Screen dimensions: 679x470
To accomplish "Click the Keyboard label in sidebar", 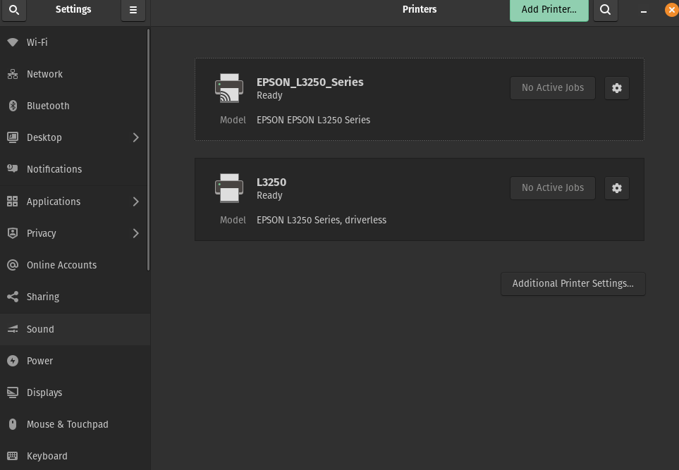I will tap(47, 456).
